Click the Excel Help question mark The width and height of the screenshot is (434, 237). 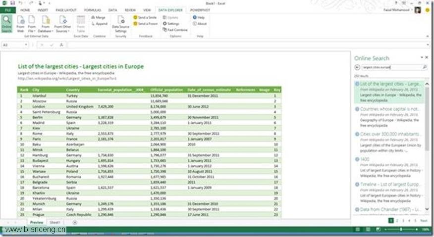click(x=396, y=3)
